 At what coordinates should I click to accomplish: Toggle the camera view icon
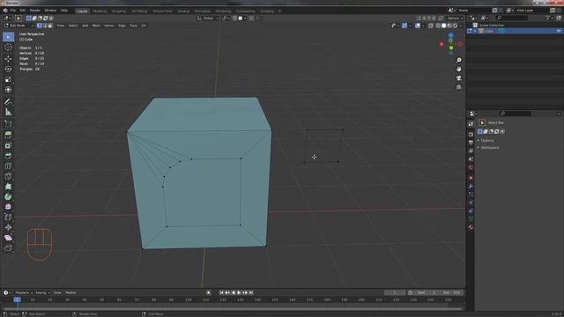(x=458, y=78)
